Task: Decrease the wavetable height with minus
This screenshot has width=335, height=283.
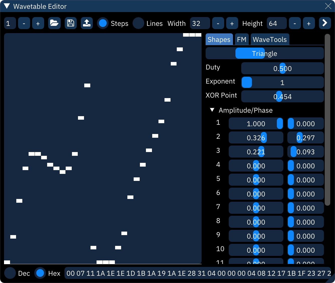Action: [295, 23]
